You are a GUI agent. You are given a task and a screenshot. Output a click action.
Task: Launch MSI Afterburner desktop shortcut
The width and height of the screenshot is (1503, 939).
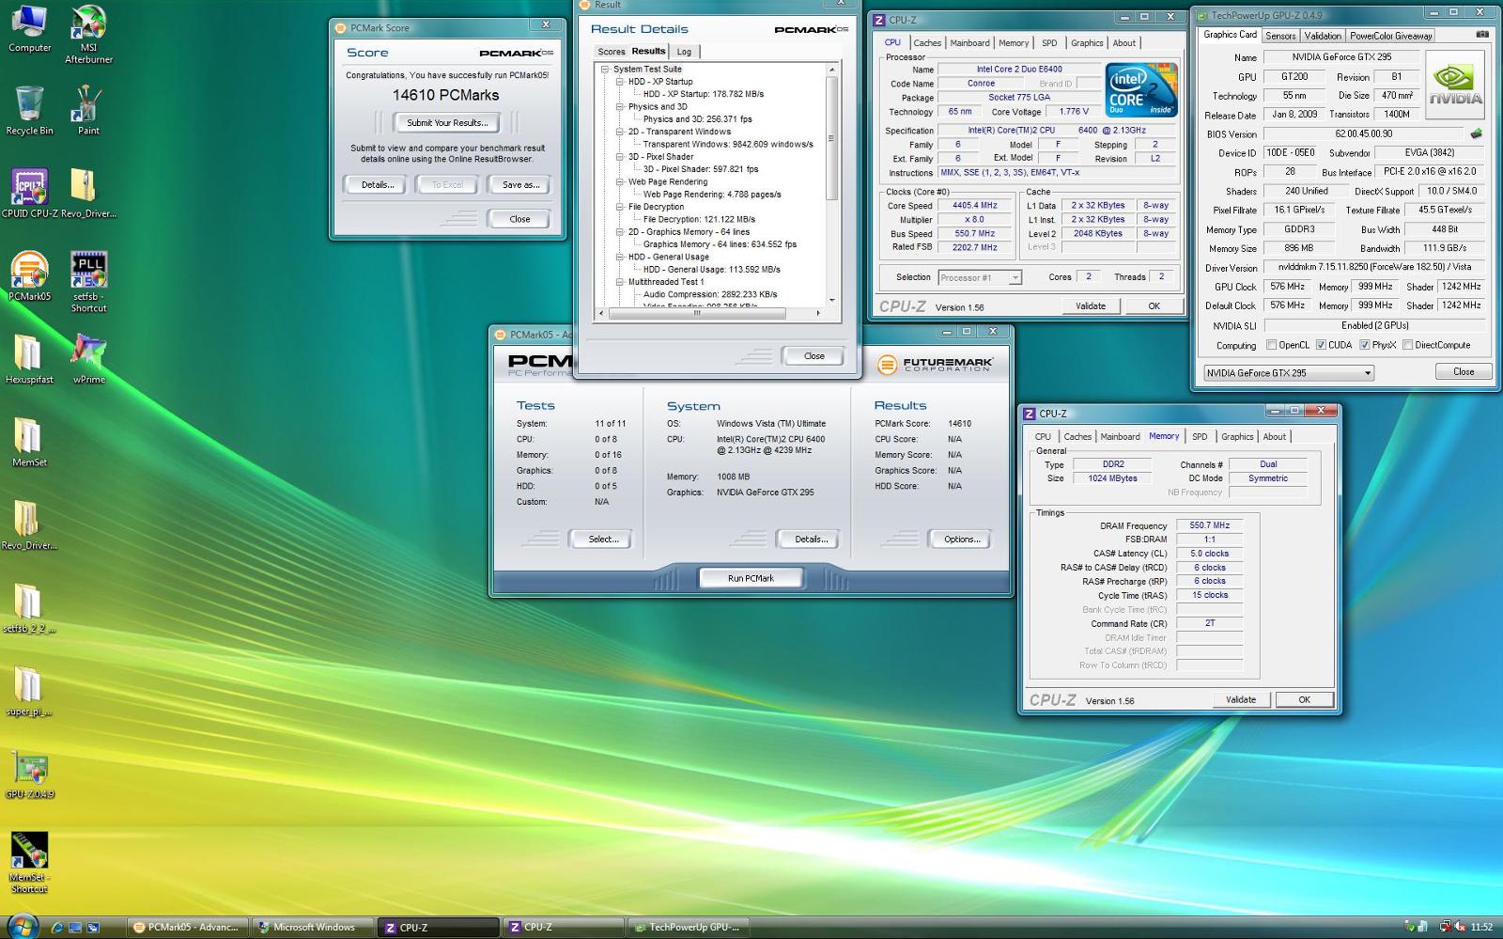(88, 34)
